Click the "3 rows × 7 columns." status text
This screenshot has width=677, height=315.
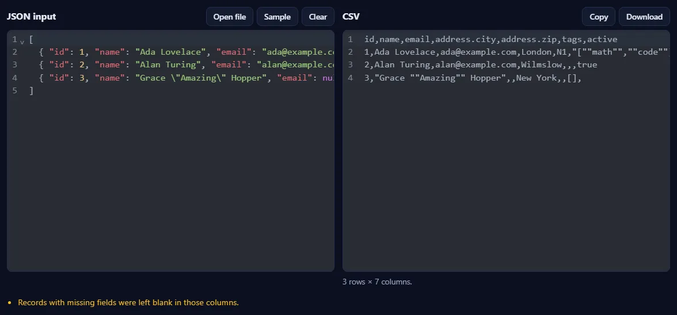(x=377, y=282)
